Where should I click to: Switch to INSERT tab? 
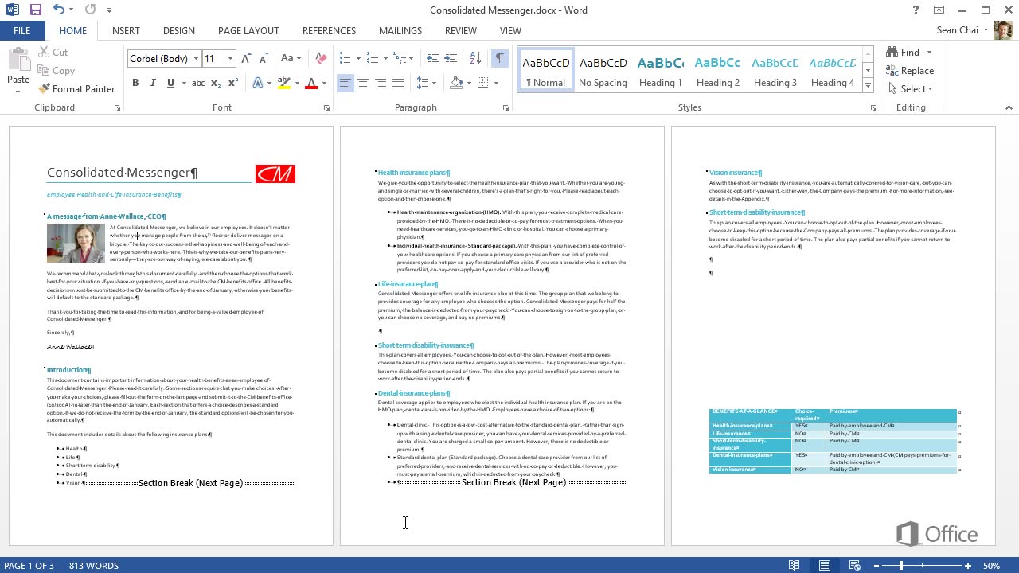point(125,30)
